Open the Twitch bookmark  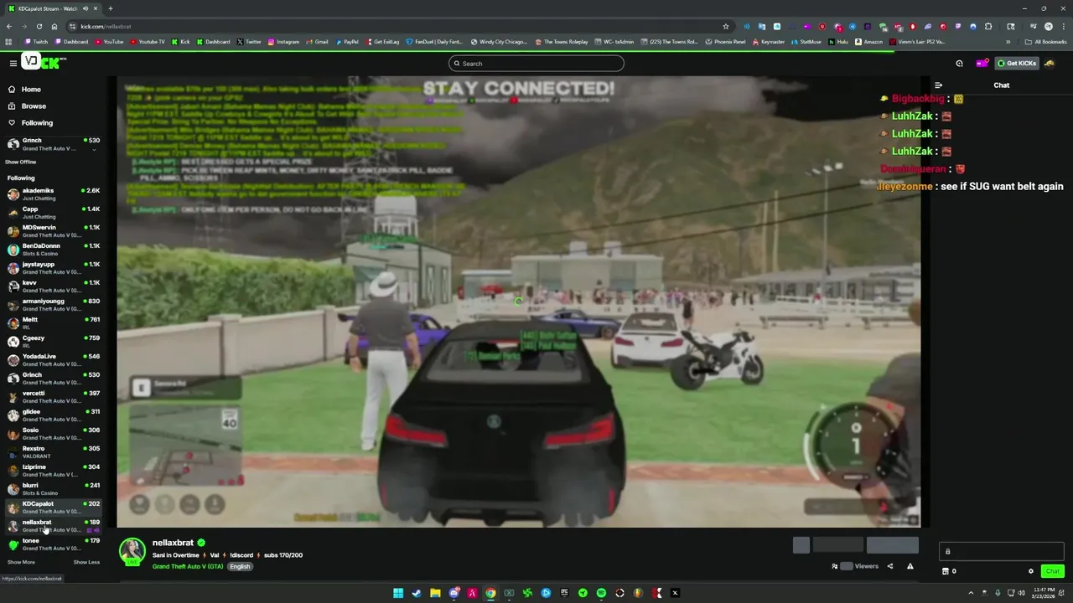point(37,42)
